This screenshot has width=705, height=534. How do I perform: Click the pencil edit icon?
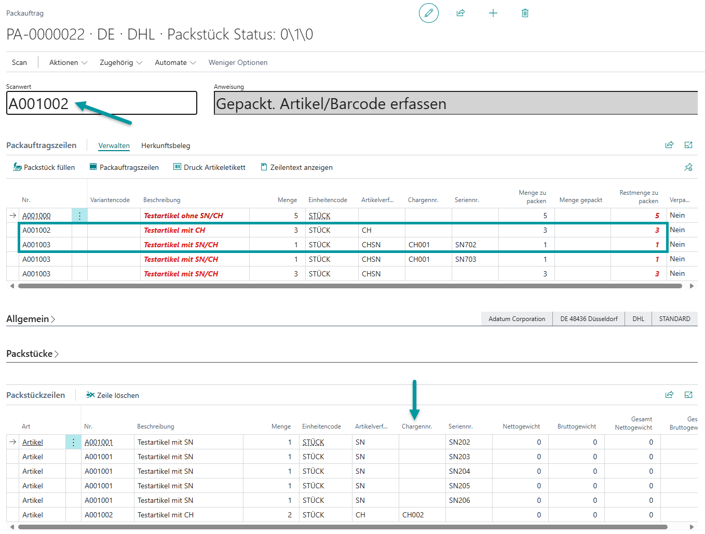click(x=428, y=13)
